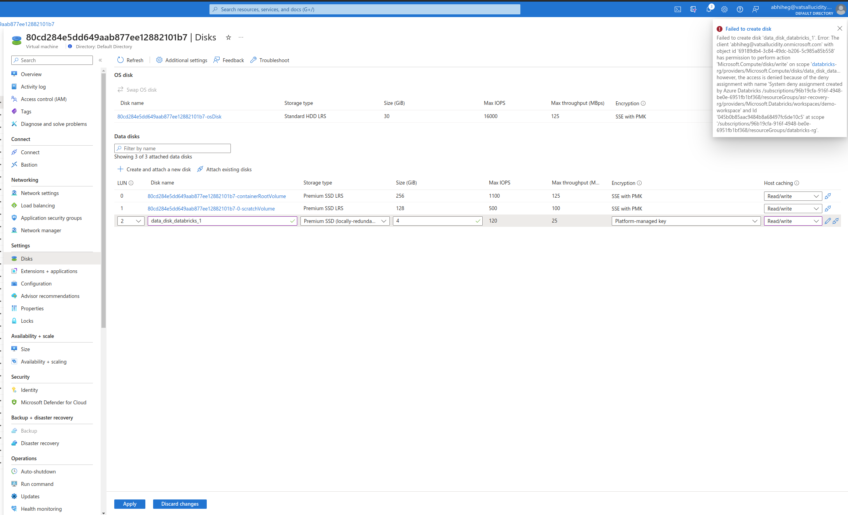Open the Help menu
Image resolution: width=848 pixels, height=515 pixels.
(740, 9)
